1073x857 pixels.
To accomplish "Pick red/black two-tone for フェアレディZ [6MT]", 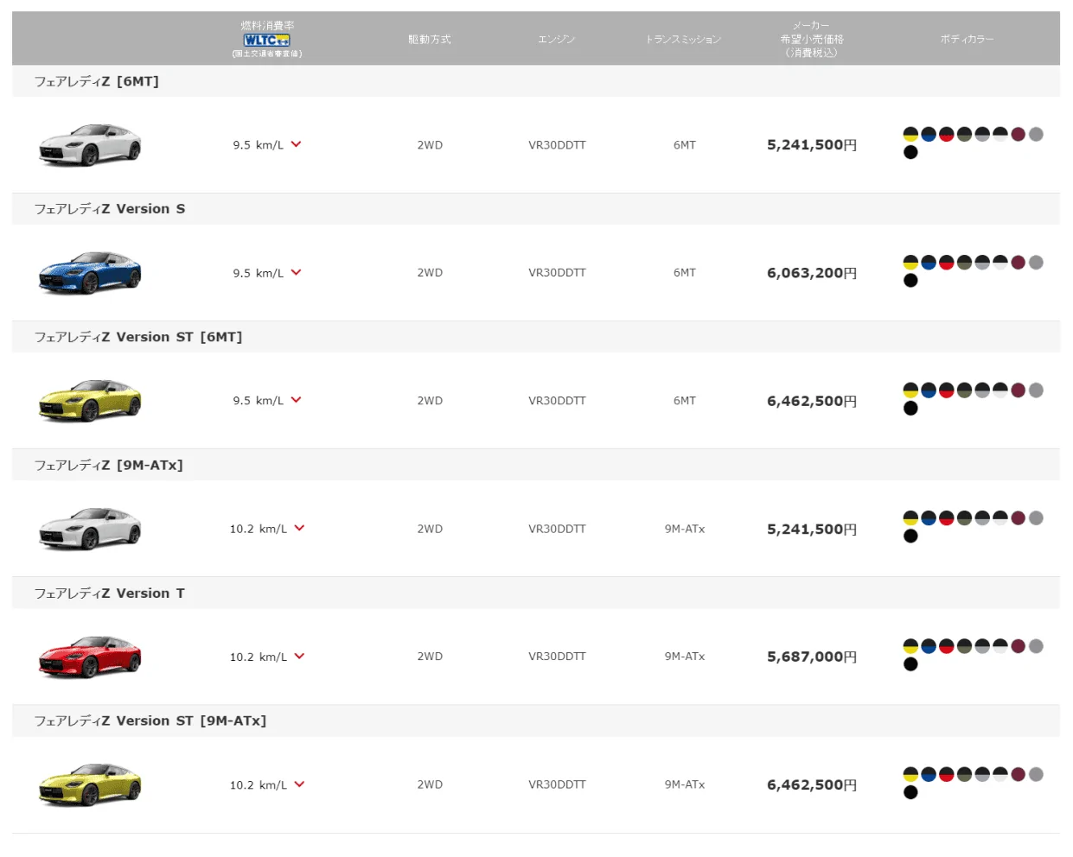I will click(x=947, y=134).
